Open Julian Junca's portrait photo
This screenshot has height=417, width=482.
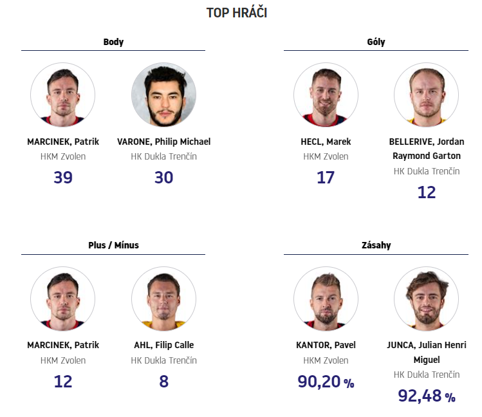pos(427,299)
